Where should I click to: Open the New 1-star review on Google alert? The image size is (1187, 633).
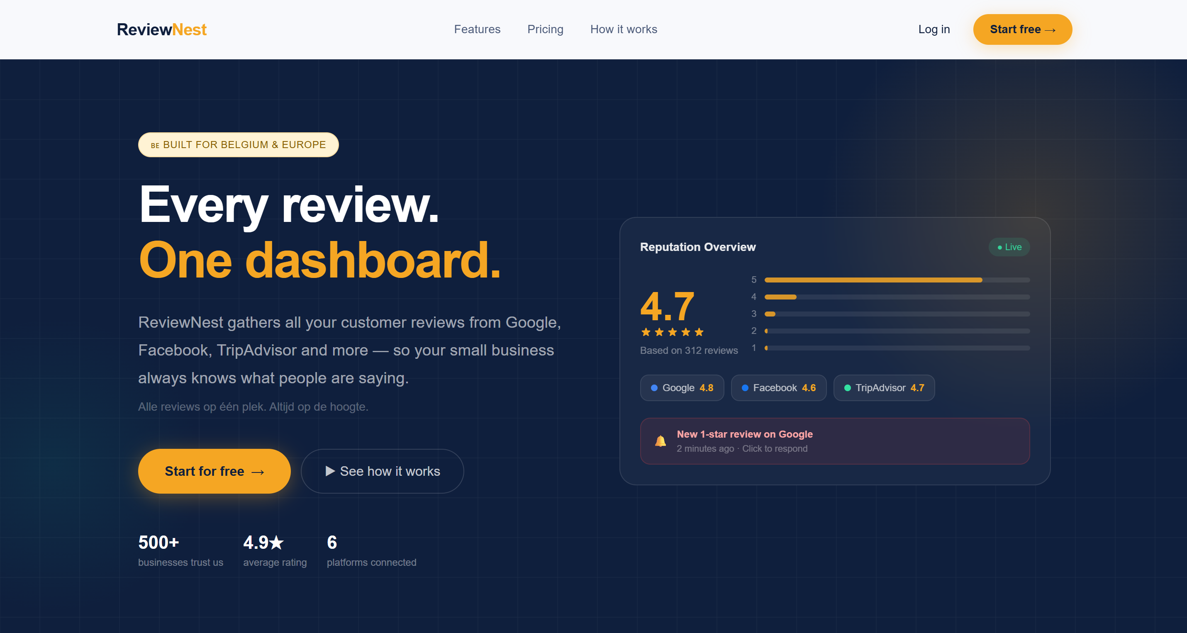click(835, 441)
